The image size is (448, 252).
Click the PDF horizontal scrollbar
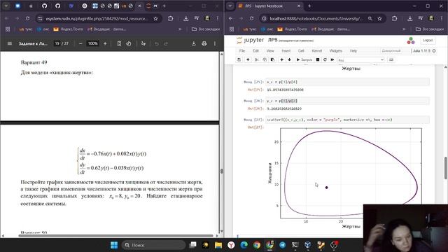[x=115, y=236]
